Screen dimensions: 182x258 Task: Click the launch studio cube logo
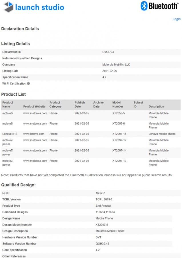[x=8, y=7]
